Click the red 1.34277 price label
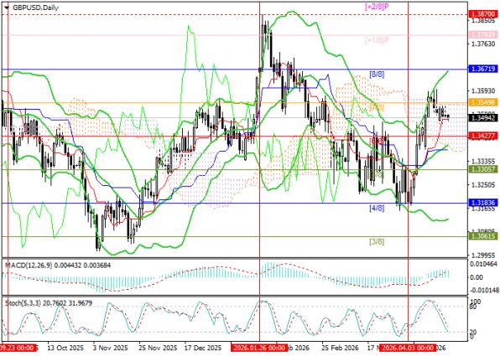 [x=483, y=136]
